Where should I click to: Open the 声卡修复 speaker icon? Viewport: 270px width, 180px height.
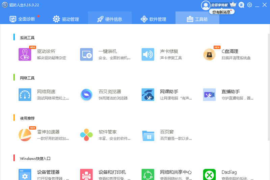click(148, 54)
